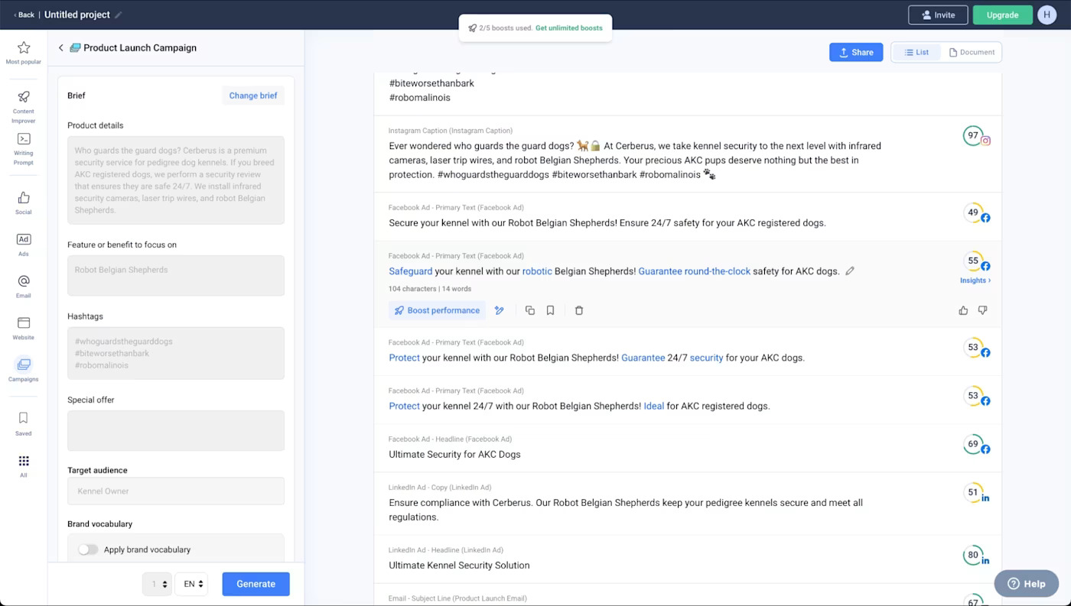Give thumbs down to the selected ad
The height and width of the screenshot is (606, 1071).
tap(983, 310)
